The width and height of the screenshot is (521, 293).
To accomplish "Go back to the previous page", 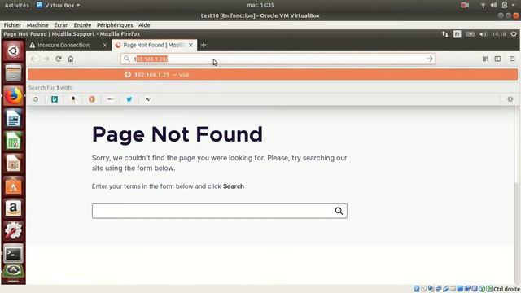I will [x=33, y=59].
